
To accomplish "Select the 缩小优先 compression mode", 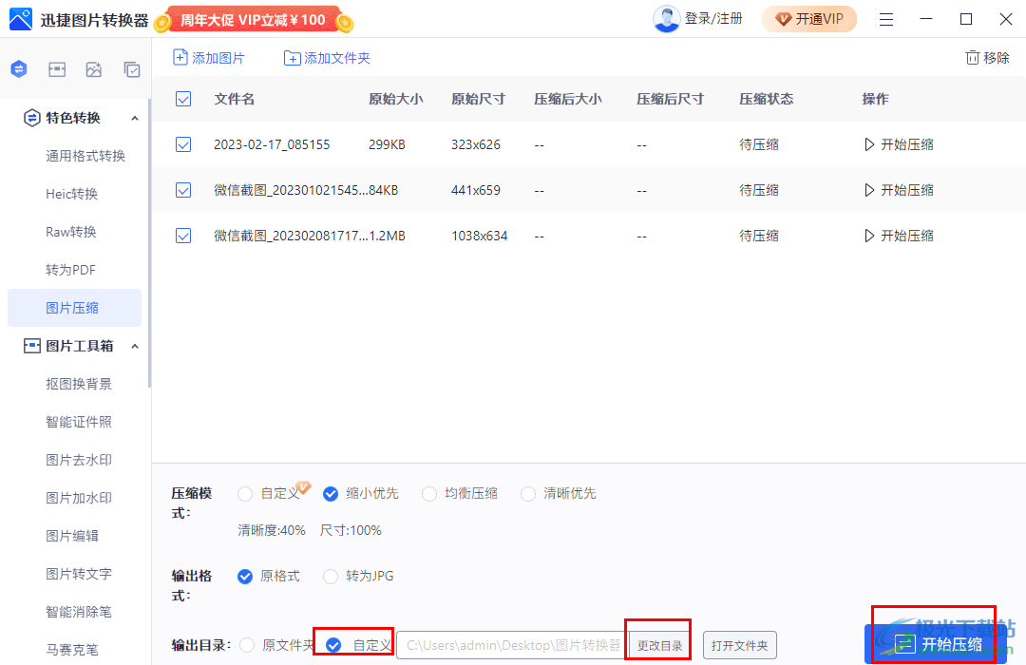I will pyautogui.click(x=331, y=493).
